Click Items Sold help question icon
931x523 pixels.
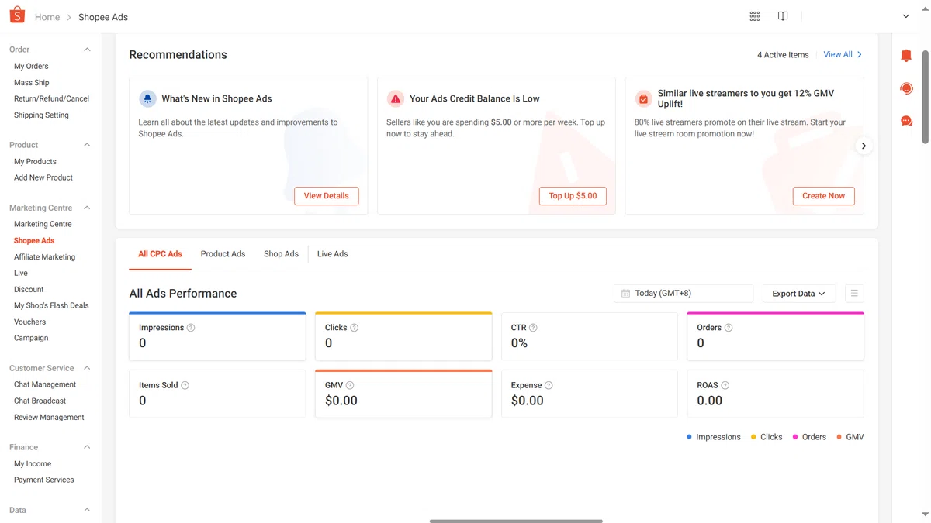tap(185, 385)
